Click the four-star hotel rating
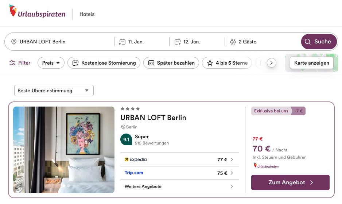Screen dimensions: 342x204 tap(130, 109)
